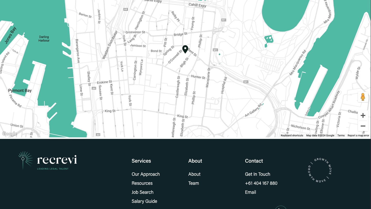This screenshot has width=371, height=209.
Task: Go to Resources in footer
Action: pyautogui.click(x=142, y=183)
